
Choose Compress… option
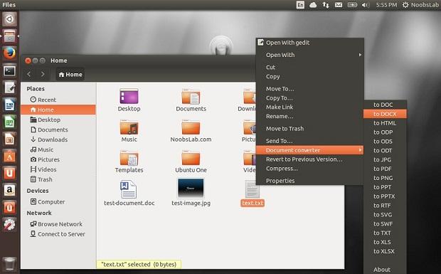[309, 169]
